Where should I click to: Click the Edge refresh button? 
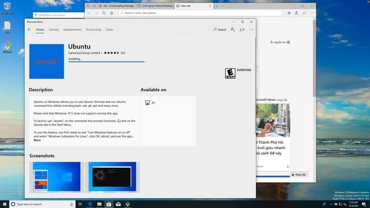pyautogui.click(x=104, y=13)
